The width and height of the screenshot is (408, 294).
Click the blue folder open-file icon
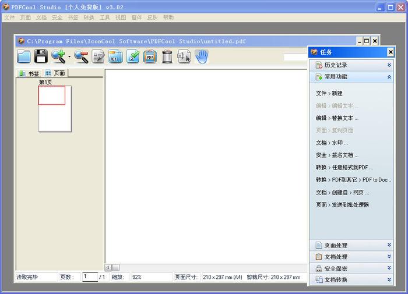(x=24, y=56)
